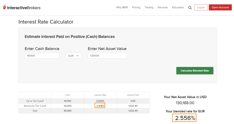
Task: Open the site search magnifier icon
Action: point(190,8)
